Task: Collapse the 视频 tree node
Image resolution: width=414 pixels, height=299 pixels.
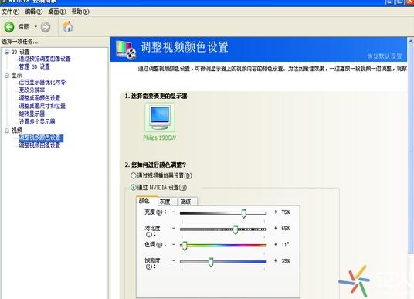Action: coord(7,131)
